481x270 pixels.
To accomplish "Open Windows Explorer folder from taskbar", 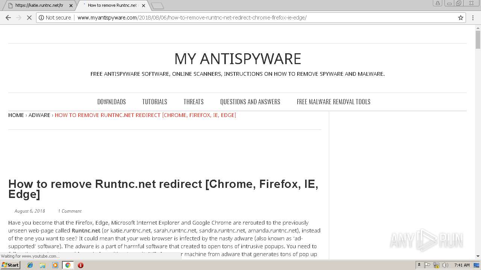I will (x=42, y=265).
